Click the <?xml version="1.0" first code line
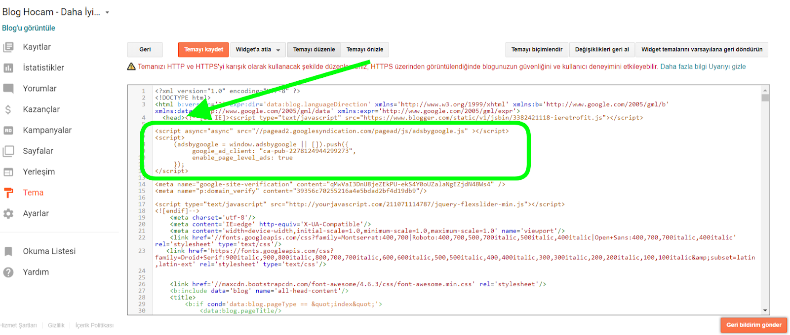This screenshot has height=335, width=790. point(228,91)
